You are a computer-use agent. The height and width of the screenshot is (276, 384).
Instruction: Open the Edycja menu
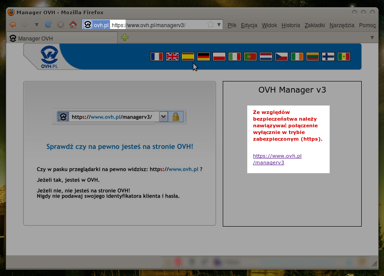tap(249, 25)
